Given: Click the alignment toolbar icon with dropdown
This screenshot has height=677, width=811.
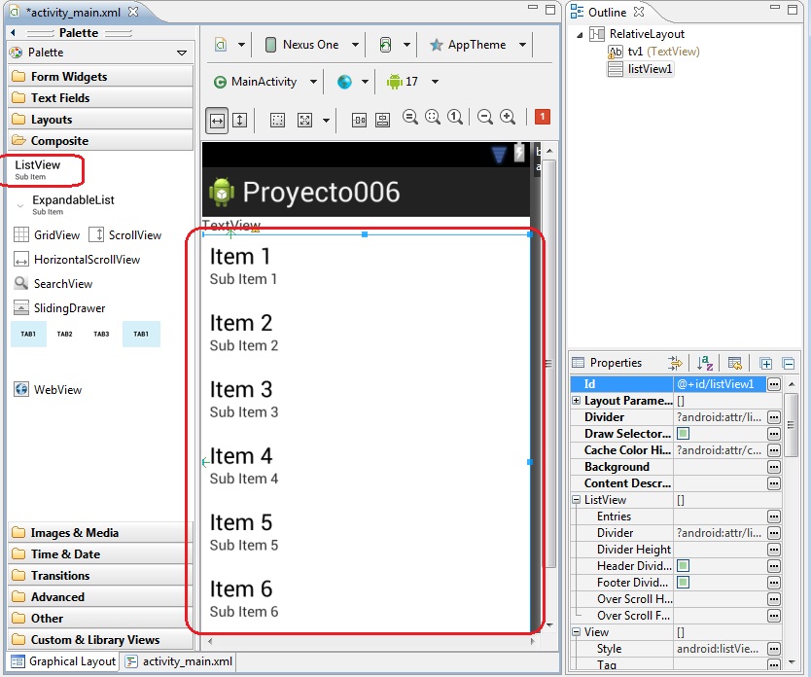Looking at the screenshot, I should click(x=304, y=121).
